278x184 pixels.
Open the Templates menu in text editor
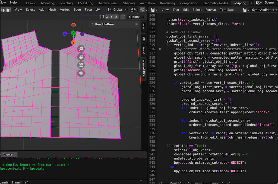coord(228,10)
